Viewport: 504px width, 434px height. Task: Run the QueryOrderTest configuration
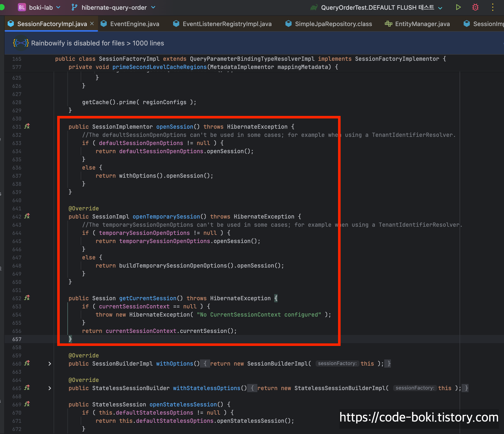coord(458,7)
